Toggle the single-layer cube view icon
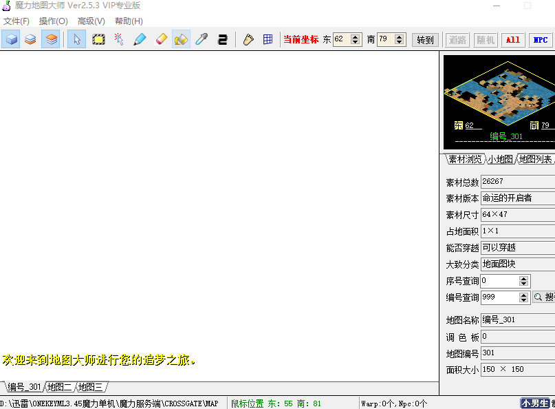 [x=12, y=39]
